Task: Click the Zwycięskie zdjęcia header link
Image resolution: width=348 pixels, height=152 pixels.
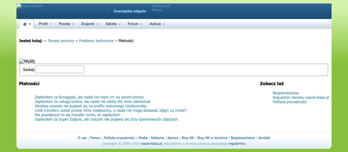Action: pos(130,11)
